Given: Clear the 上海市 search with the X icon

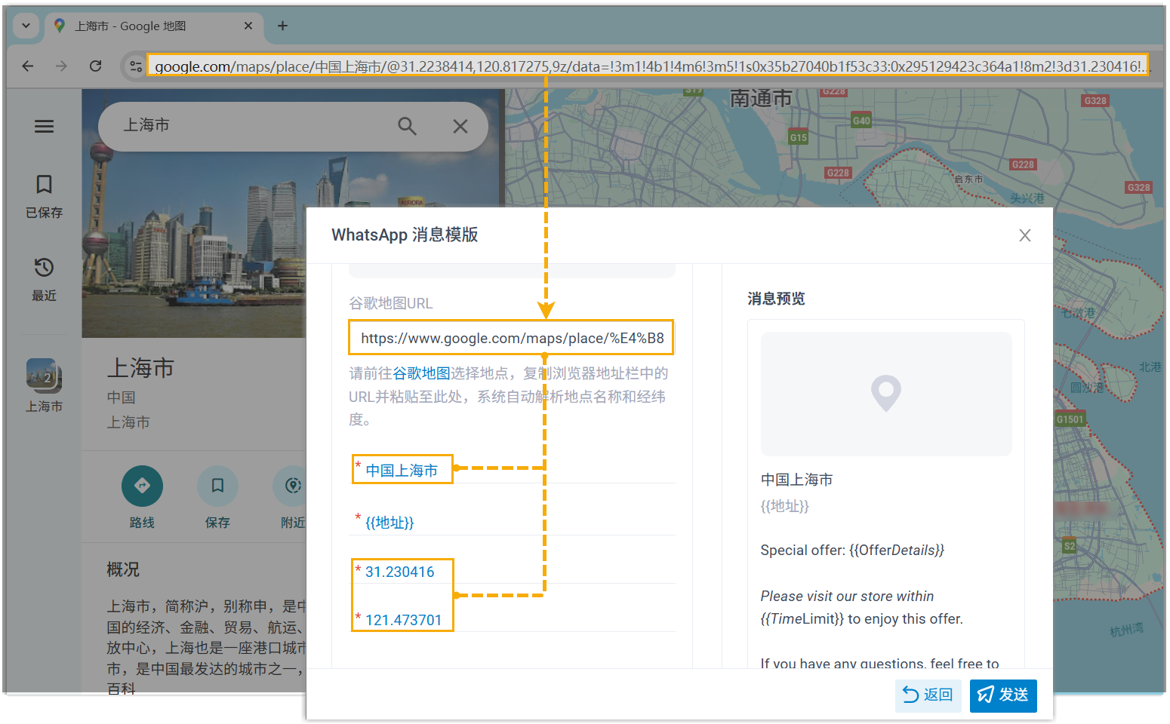Looking at the screenshot, I should (x=460, y=127).
